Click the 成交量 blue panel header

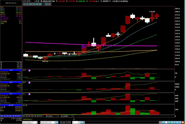(x=11, y=105)
